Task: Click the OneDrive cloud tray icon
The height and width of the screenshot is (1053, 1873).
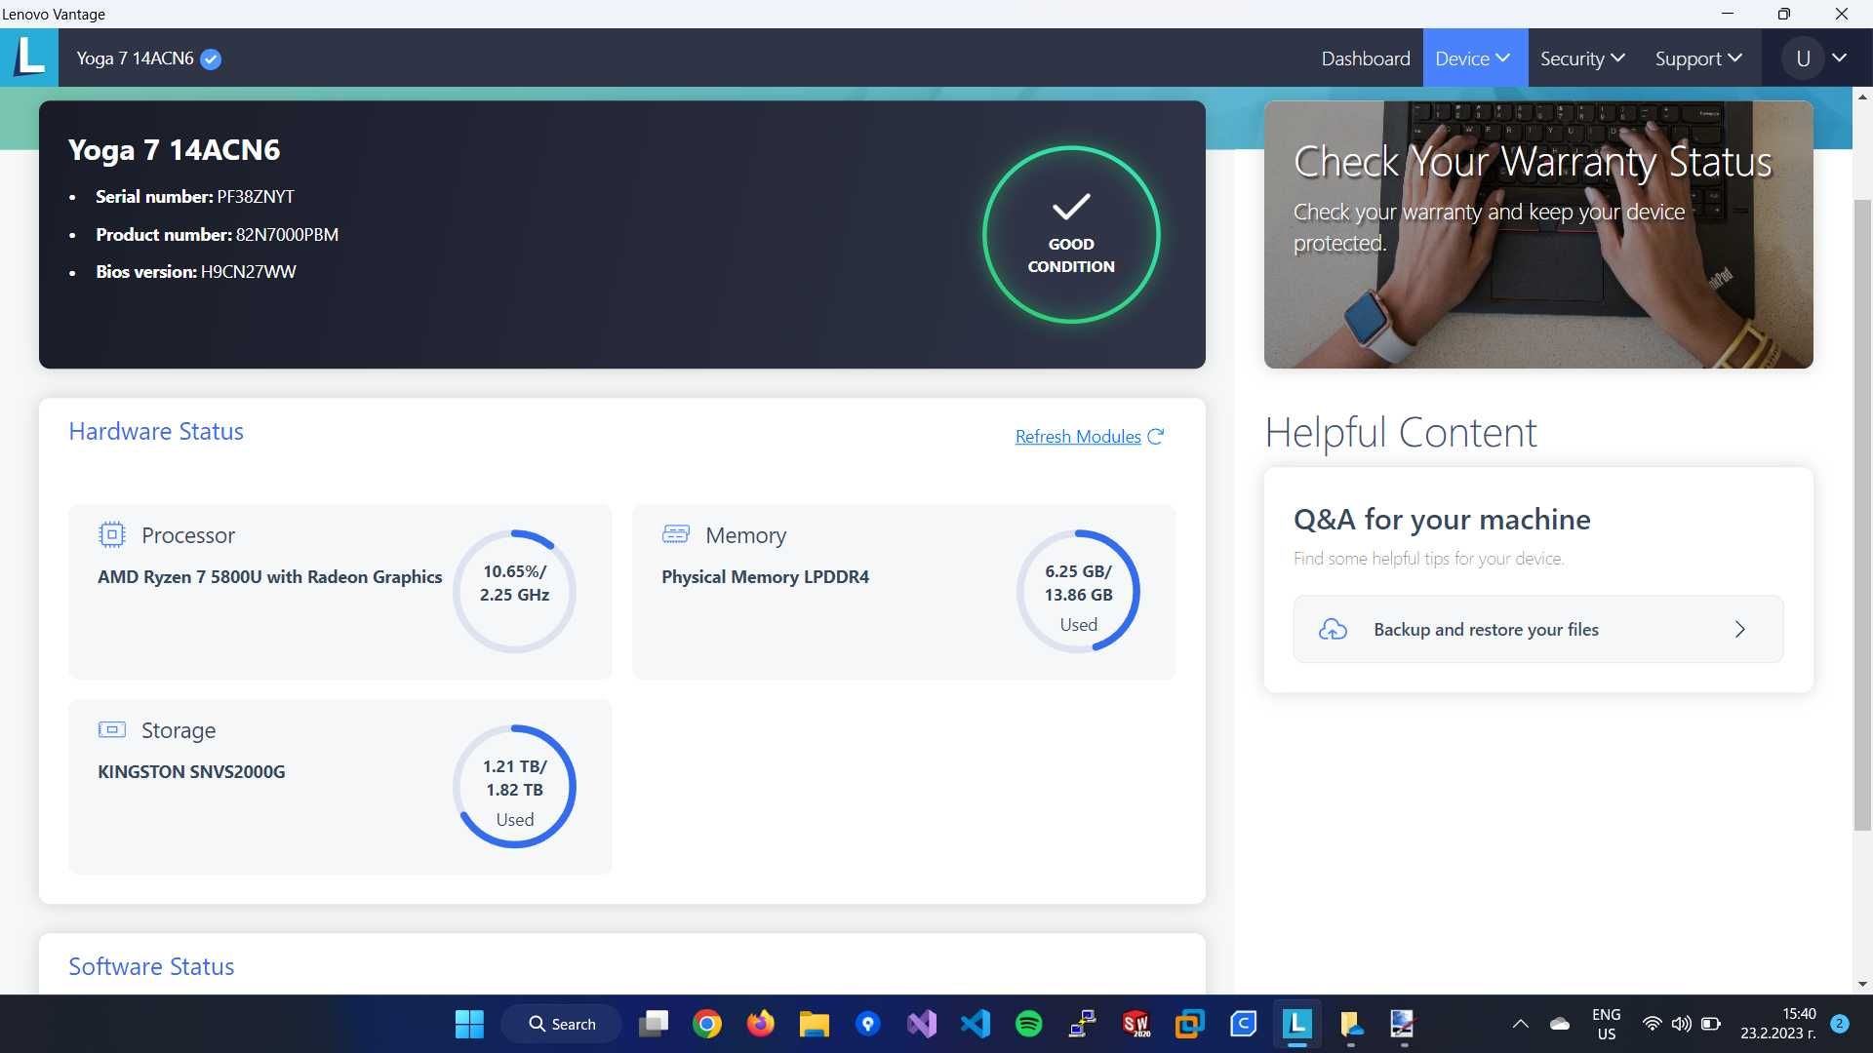Action: (x=1560, y=1024)
